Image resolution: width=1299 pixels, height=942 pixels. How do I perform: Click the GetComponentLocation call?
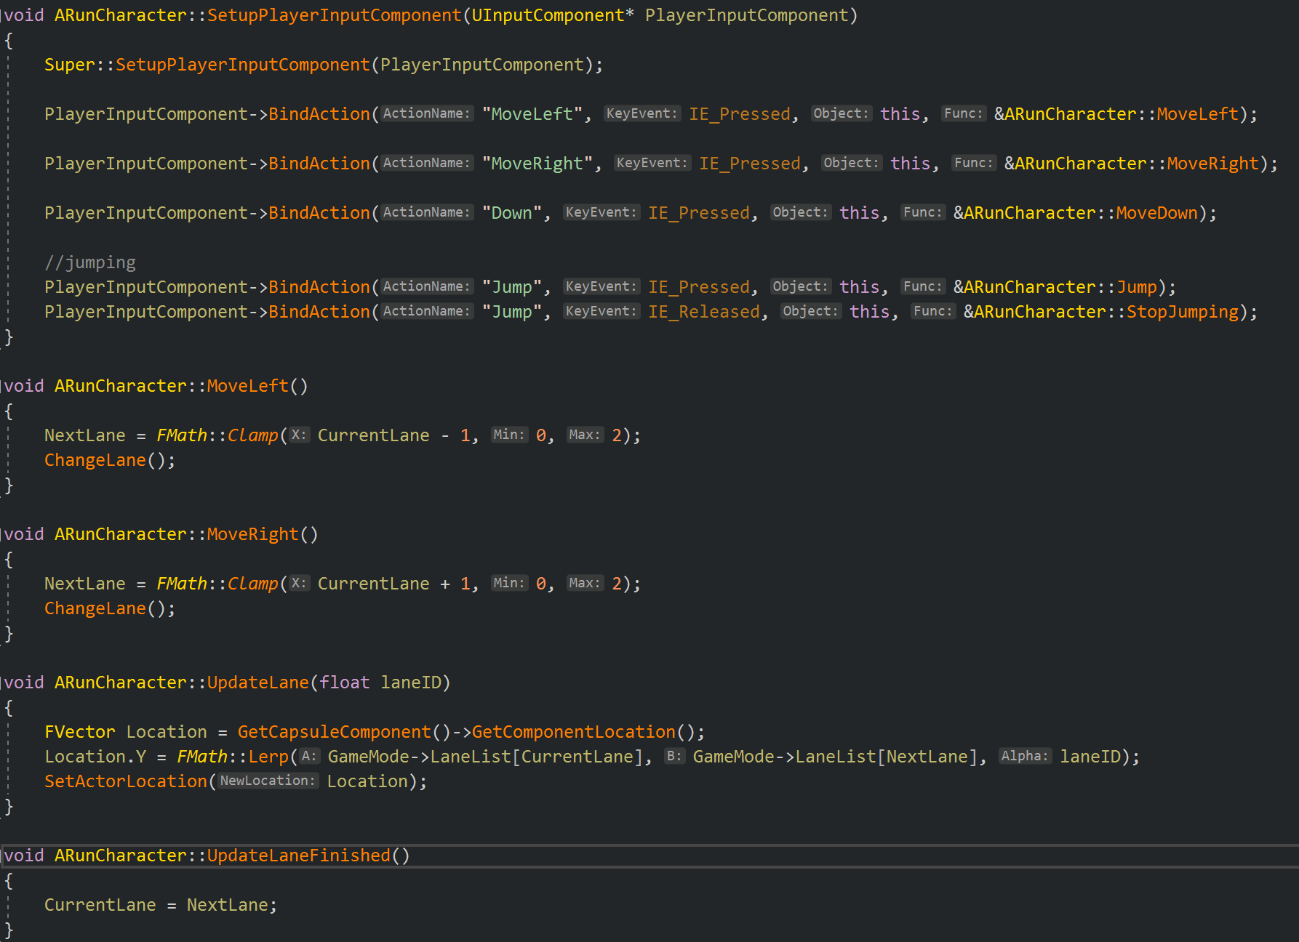pos(574,732)
